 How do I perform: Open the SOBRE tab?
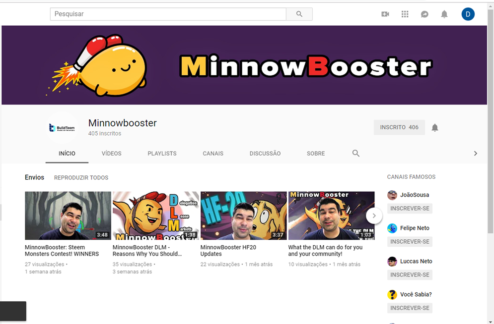(316, 154)
